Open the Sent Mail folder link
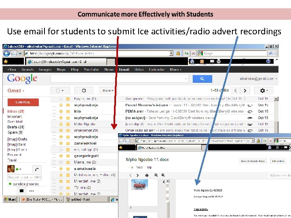 click(x=15, y=122)
